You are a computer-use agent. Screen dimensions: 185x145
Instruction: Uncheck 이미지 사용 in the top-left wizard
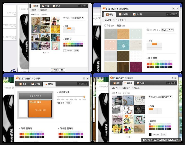[x=64, y=18]
